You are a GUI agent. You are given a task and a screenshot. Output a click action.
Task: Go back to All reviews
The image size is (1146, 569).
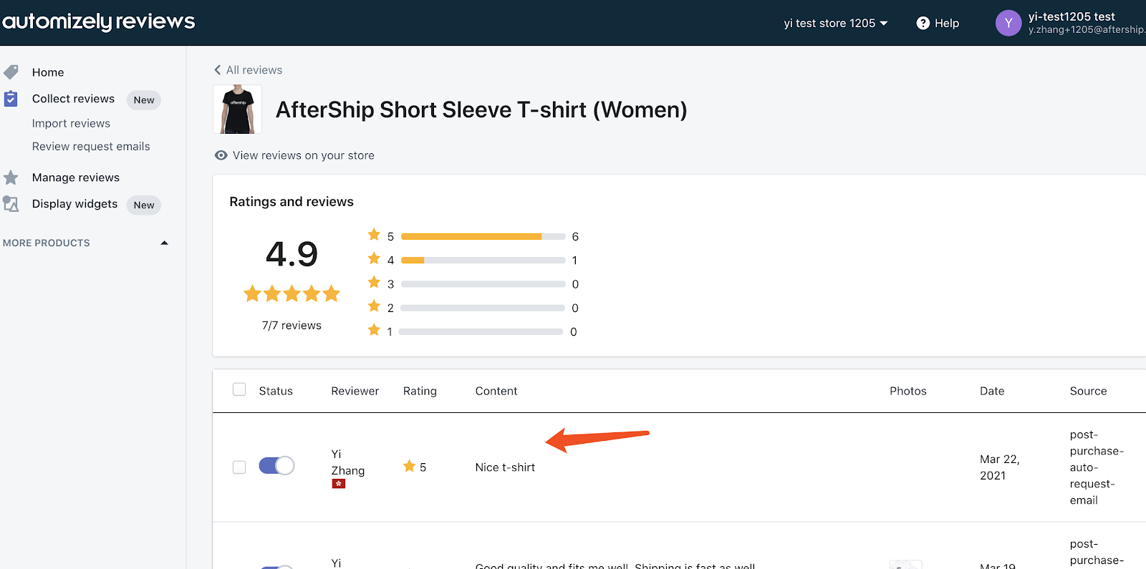pyautogui.click(x=254, y=70)
